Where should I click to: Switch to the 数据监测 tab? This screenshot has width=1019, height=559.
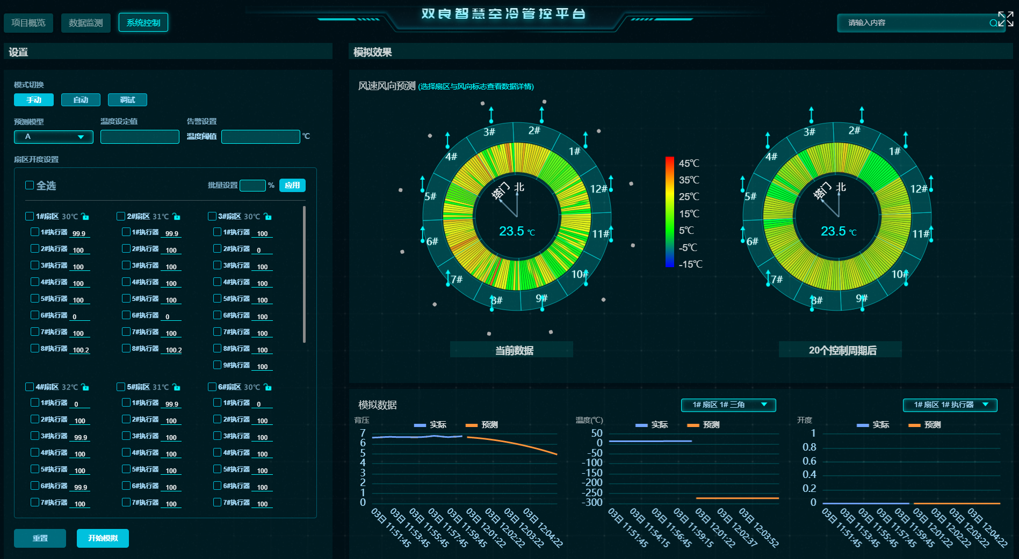coord(85,23)
